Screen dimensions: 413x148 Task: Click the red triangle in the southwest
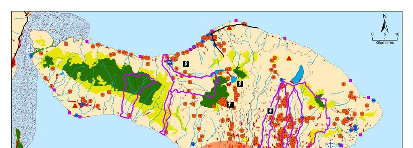tap(75, 106)
